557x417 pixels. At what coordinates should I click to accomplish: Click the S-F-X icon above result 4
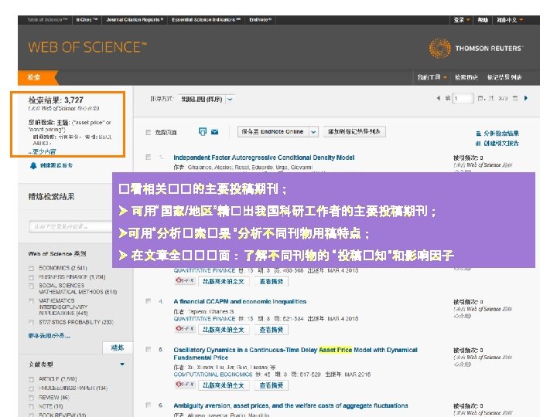185,280
